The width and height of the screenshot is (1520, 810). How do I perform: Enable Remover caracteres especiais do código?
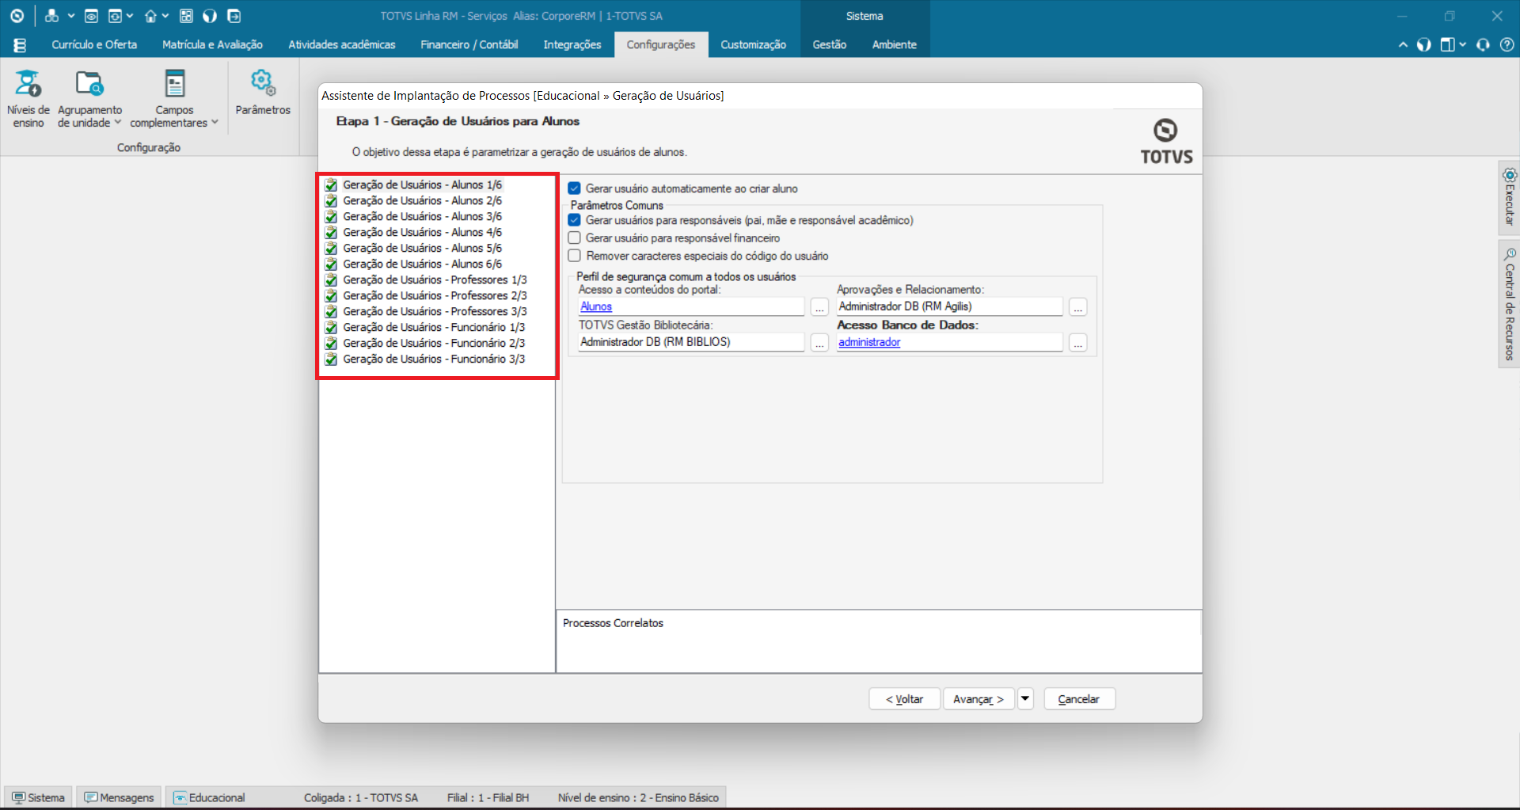[x=575, y=256]
